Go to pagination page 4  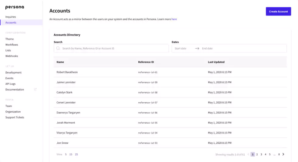click(265, 154)
